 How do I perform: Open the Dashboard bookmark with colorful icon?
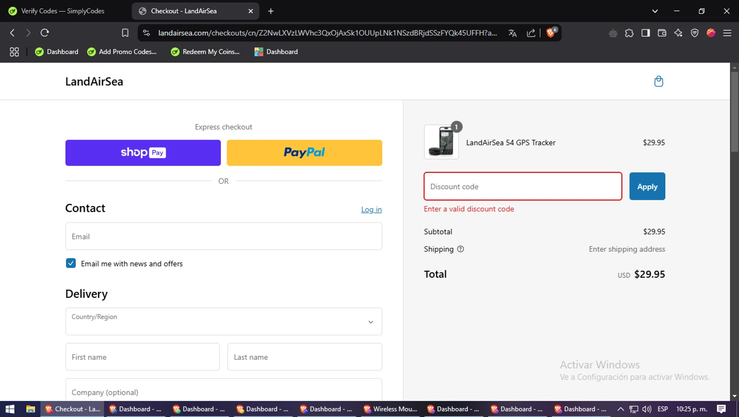coord(276,52)
